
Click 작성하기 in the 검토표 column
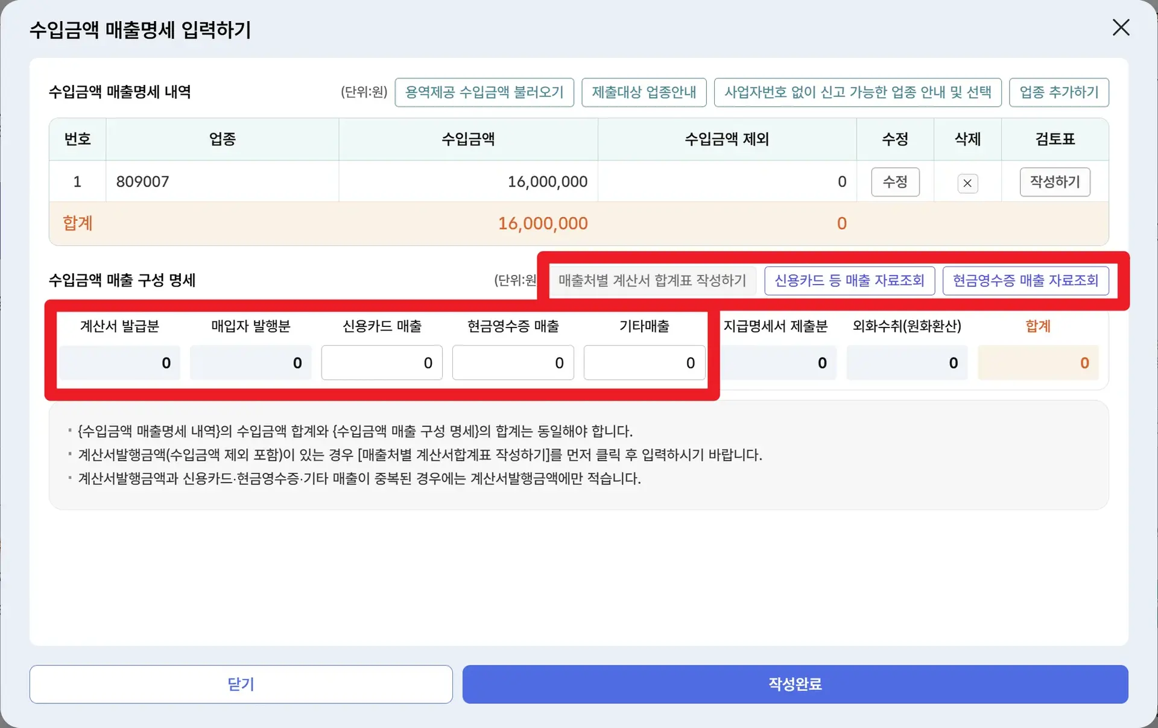point(1054,182)
